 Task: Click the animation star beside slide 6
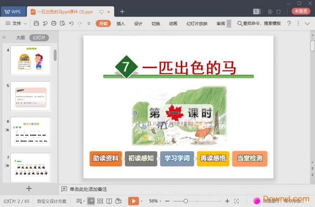(8, 130)
